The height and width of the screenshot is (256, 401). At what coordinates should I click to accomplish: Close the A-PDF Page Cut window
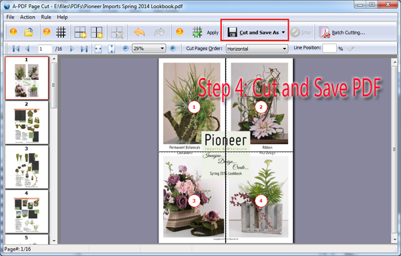coord(388,5)
